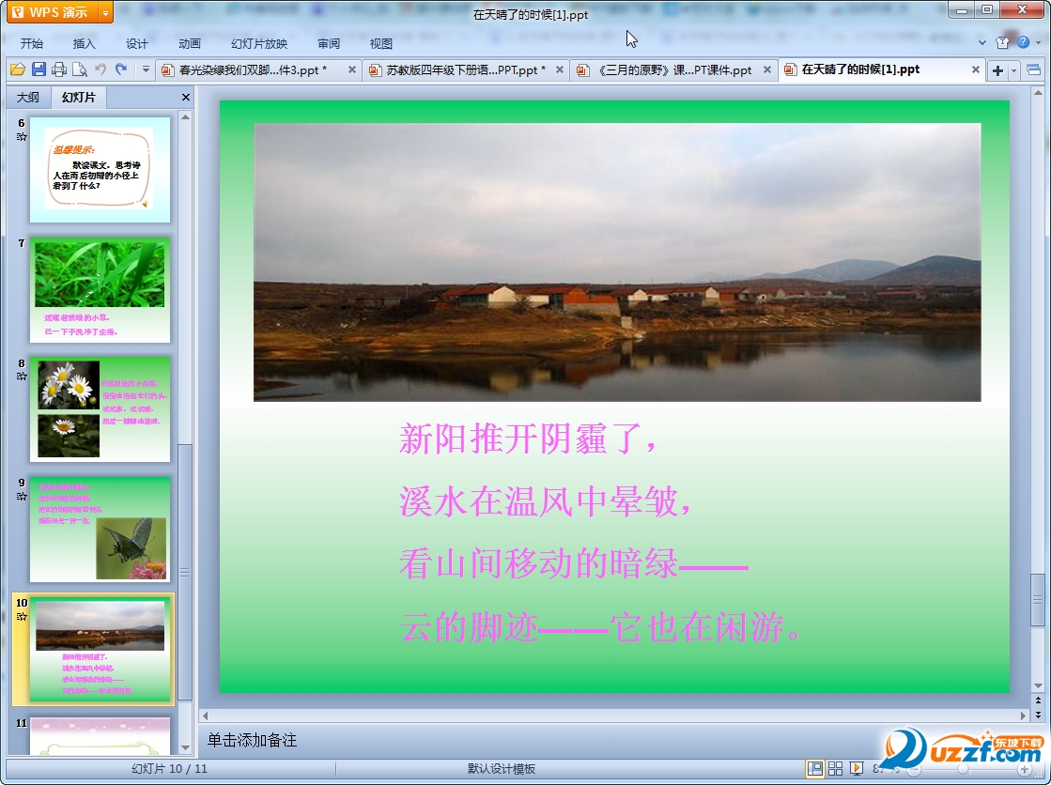Open the new-tab dropdown arrow beside plus
The height and width of the screenshot is (785, 1051).
1013,70
